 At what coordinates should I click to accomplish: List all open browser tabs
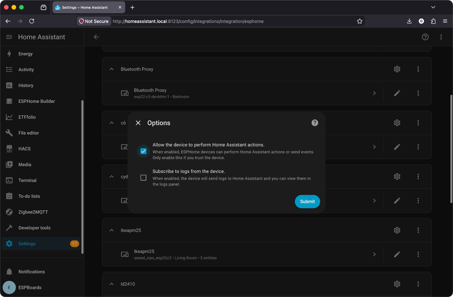(433, 7)
